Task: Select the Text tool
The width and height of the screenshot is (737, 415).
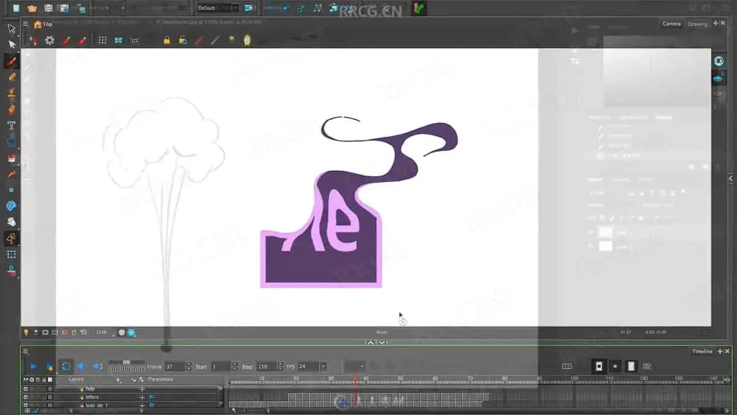Action: (x=11, y=125)
